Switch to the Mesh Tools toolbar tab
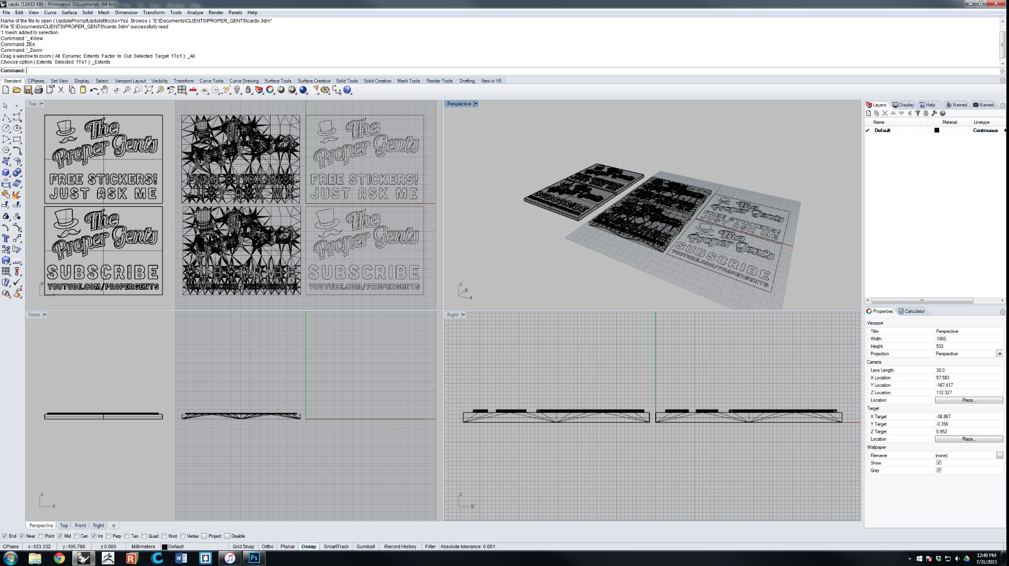This screenshot has height=566, width=1009. (408, 81)
